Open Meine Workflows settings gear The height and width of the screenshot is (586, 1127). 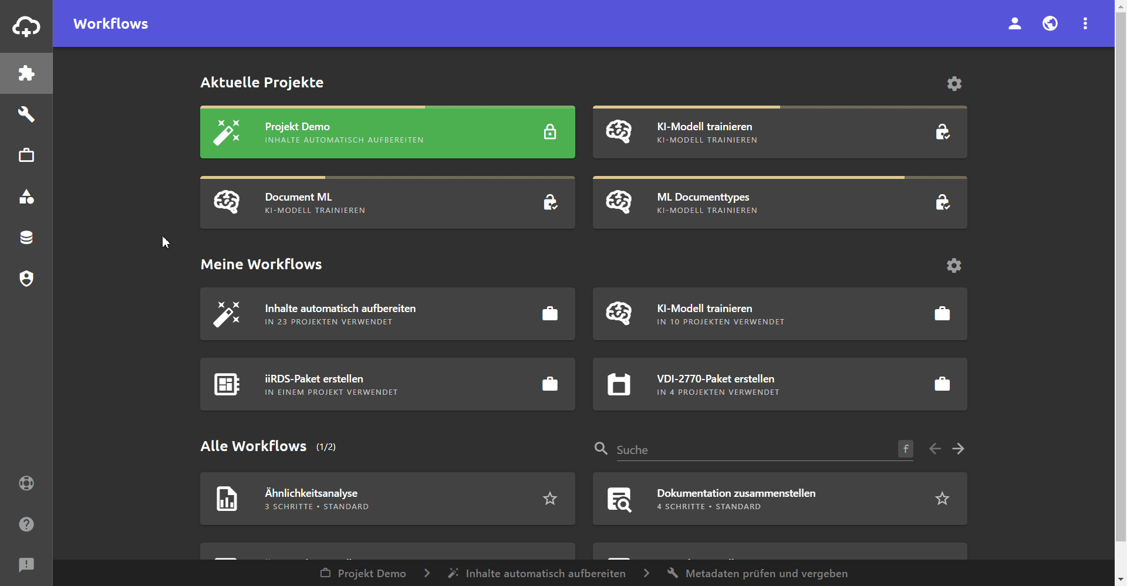[x=954, y=265]
